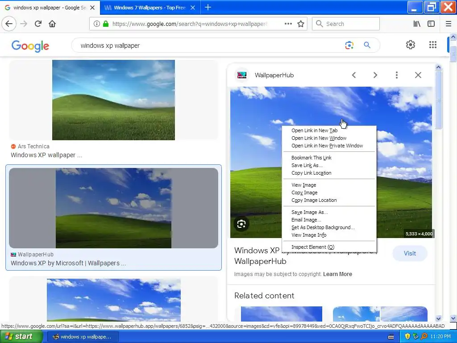Open the Ars Technica wallpaper thumbnail
This screenshot has width=457, height=343.
113,100
